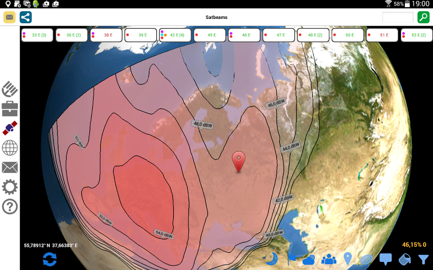433x270 pixels.
Task: Tap the yellow mail icon in header
Action: coord(9,17)
